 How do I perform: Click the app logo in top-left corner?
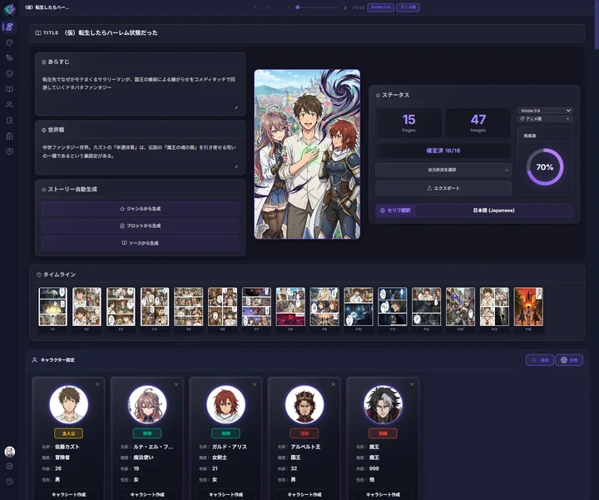click(9, 8)
